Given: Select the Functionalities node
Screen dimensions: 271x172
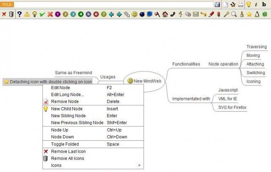Looking at the screenshot, I should (x=186, y=64).
